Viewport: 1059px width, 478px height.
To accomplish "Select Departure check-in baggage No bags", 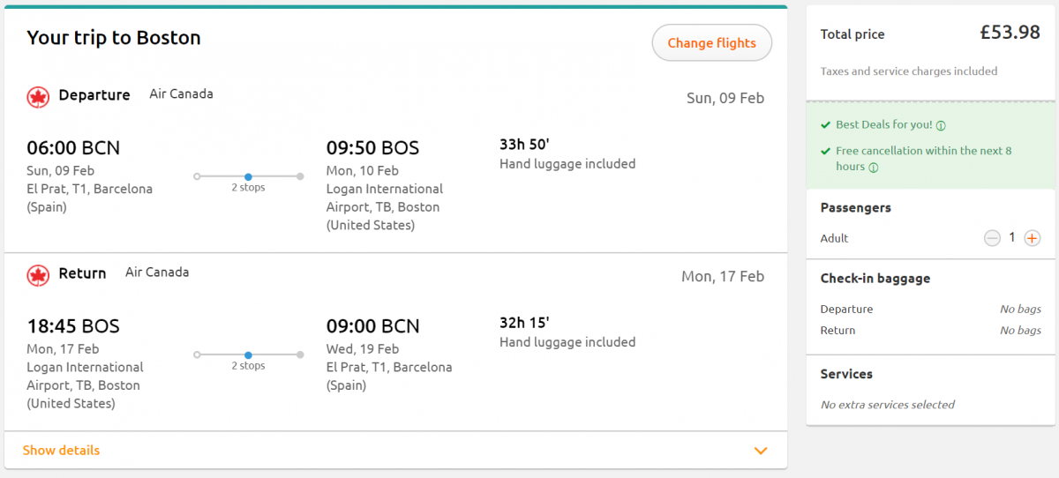I will pyautogui.click(x=1020, y=310).
